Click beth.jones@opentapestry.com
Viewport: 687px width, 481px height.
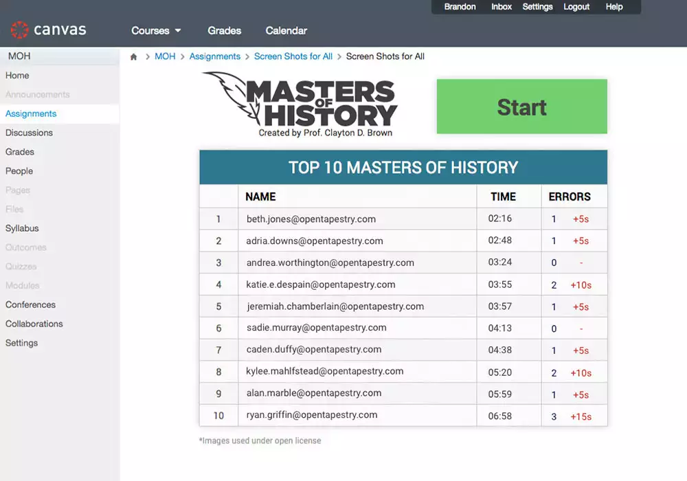coord(311,219)
